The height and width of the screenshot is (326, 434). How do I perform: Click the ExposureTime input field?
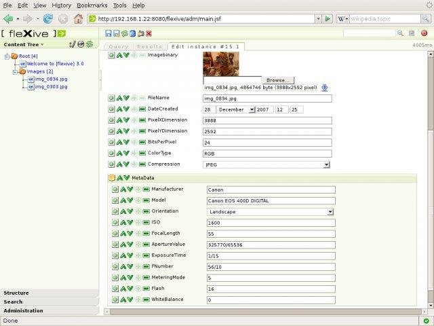(271, 255)
